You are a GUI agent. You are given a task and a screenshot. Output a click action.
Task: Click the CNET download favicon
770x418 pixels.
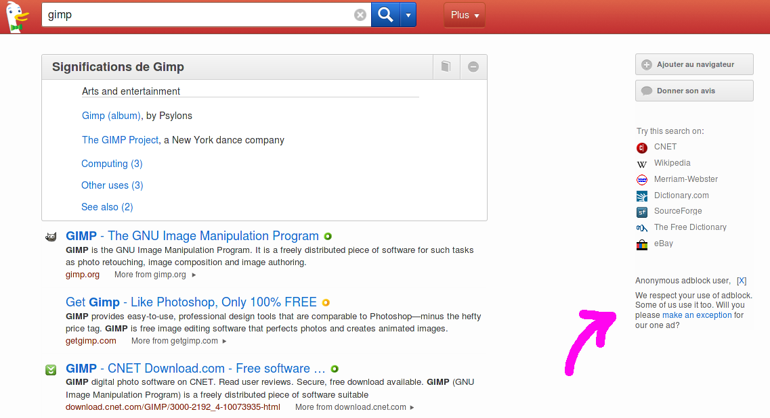[x=51, y=370]
